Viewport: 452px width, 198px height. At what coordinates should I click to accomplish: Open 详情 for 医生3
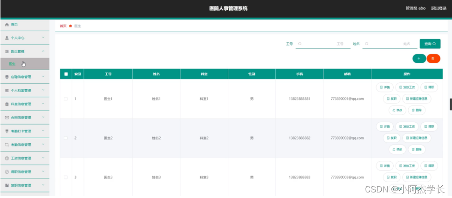click(385, 166)
